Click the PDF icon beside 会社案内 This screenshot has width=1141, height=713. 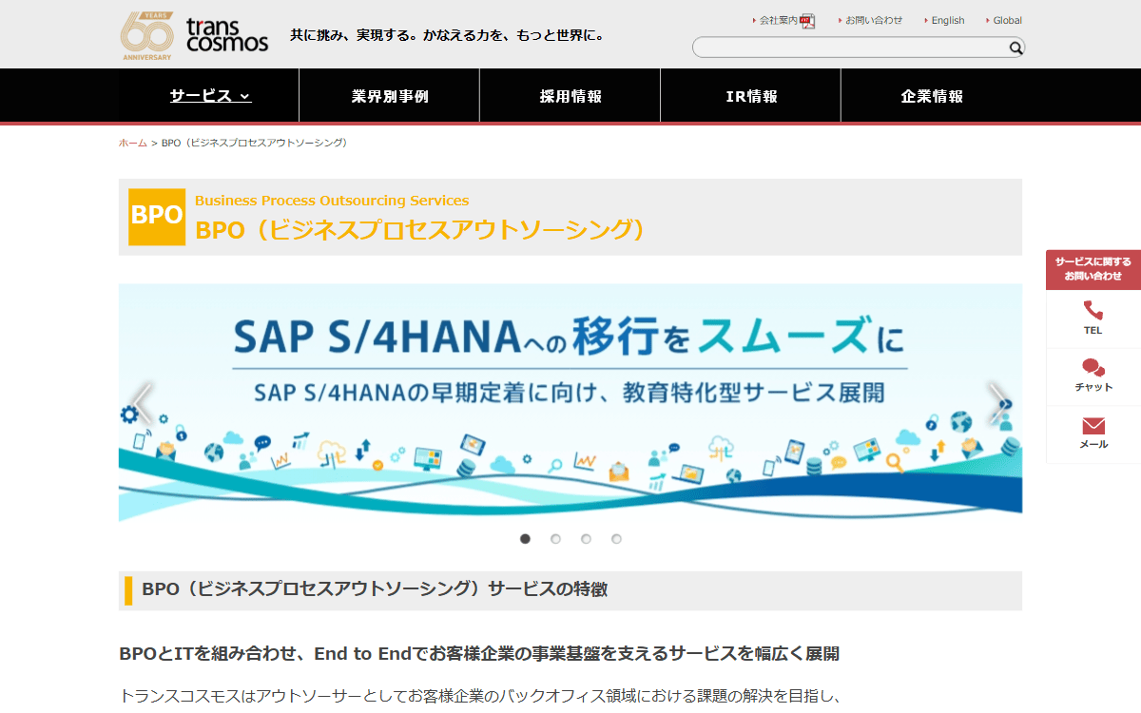pos(808,21)
